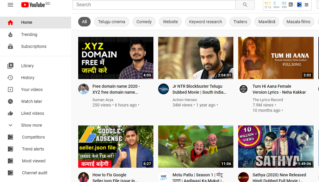
Task: Click the search magnifier button
Action: pos(245,5)
